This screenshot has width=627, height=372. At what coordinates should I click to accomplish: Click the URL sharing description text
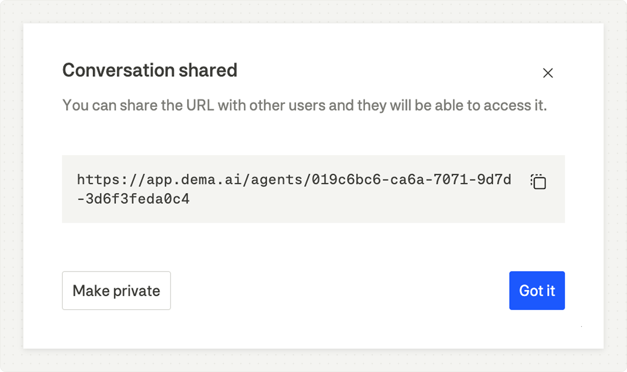[x=304, y=105]
